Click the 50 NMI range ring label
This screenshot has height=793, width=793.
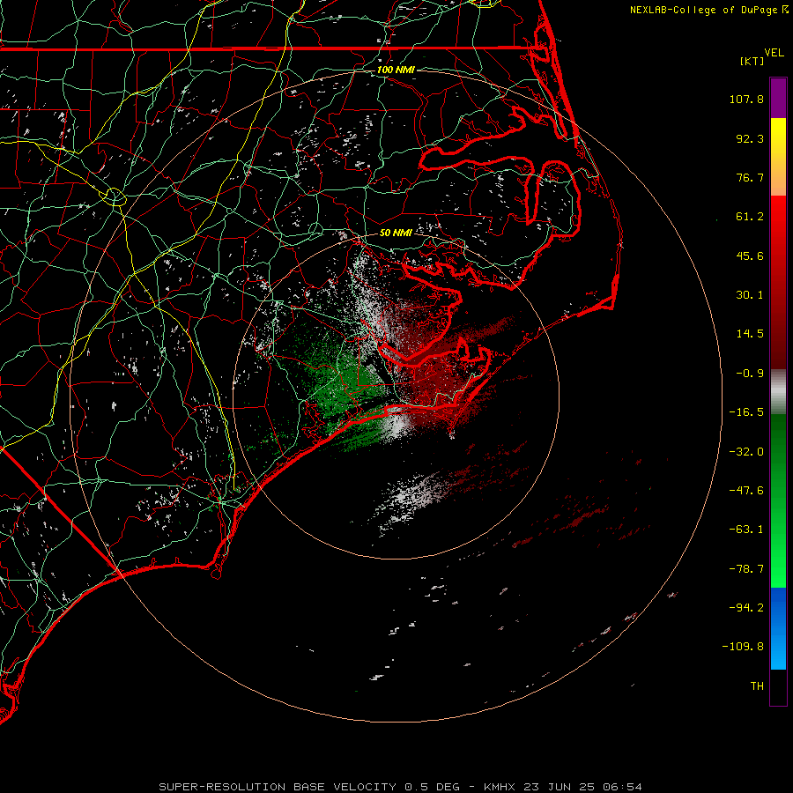coord(396,233)
